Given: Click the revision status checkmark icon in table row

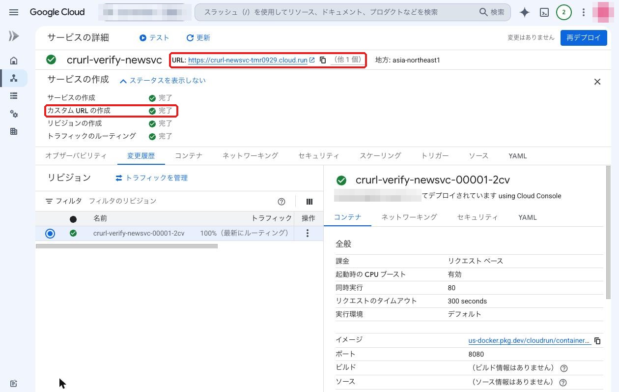Looking at the screenshot, I should [x=73, y=233].
